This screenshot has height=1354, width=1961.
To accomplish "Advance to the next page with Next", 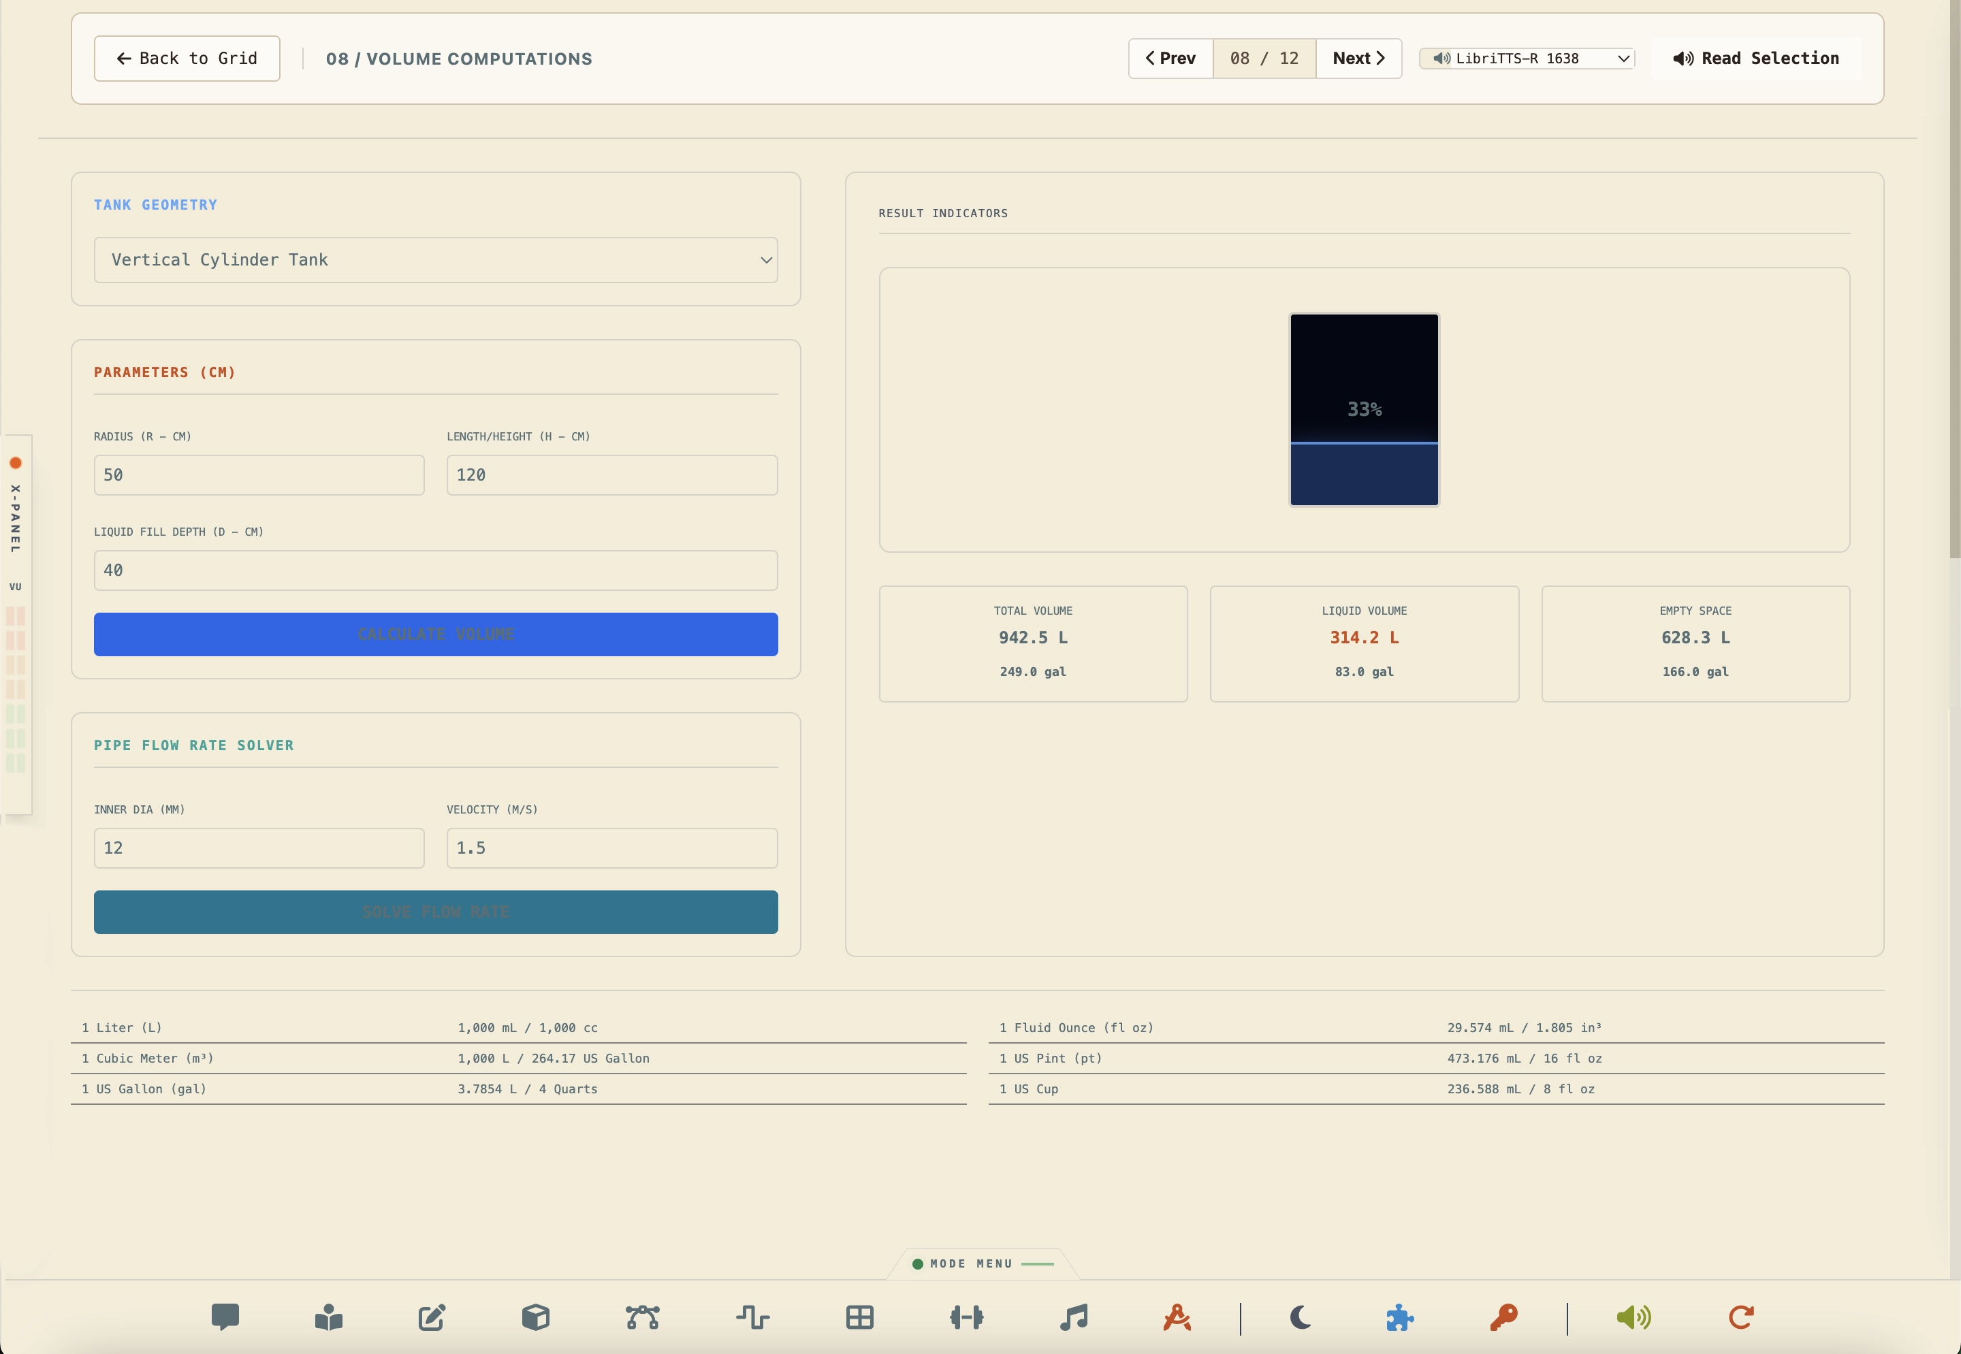I will (x=1358, y=59).
